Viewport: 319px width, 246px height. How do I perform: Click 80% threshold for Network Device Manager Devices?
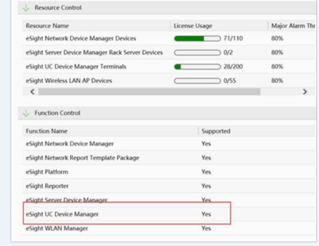point(277,39)
